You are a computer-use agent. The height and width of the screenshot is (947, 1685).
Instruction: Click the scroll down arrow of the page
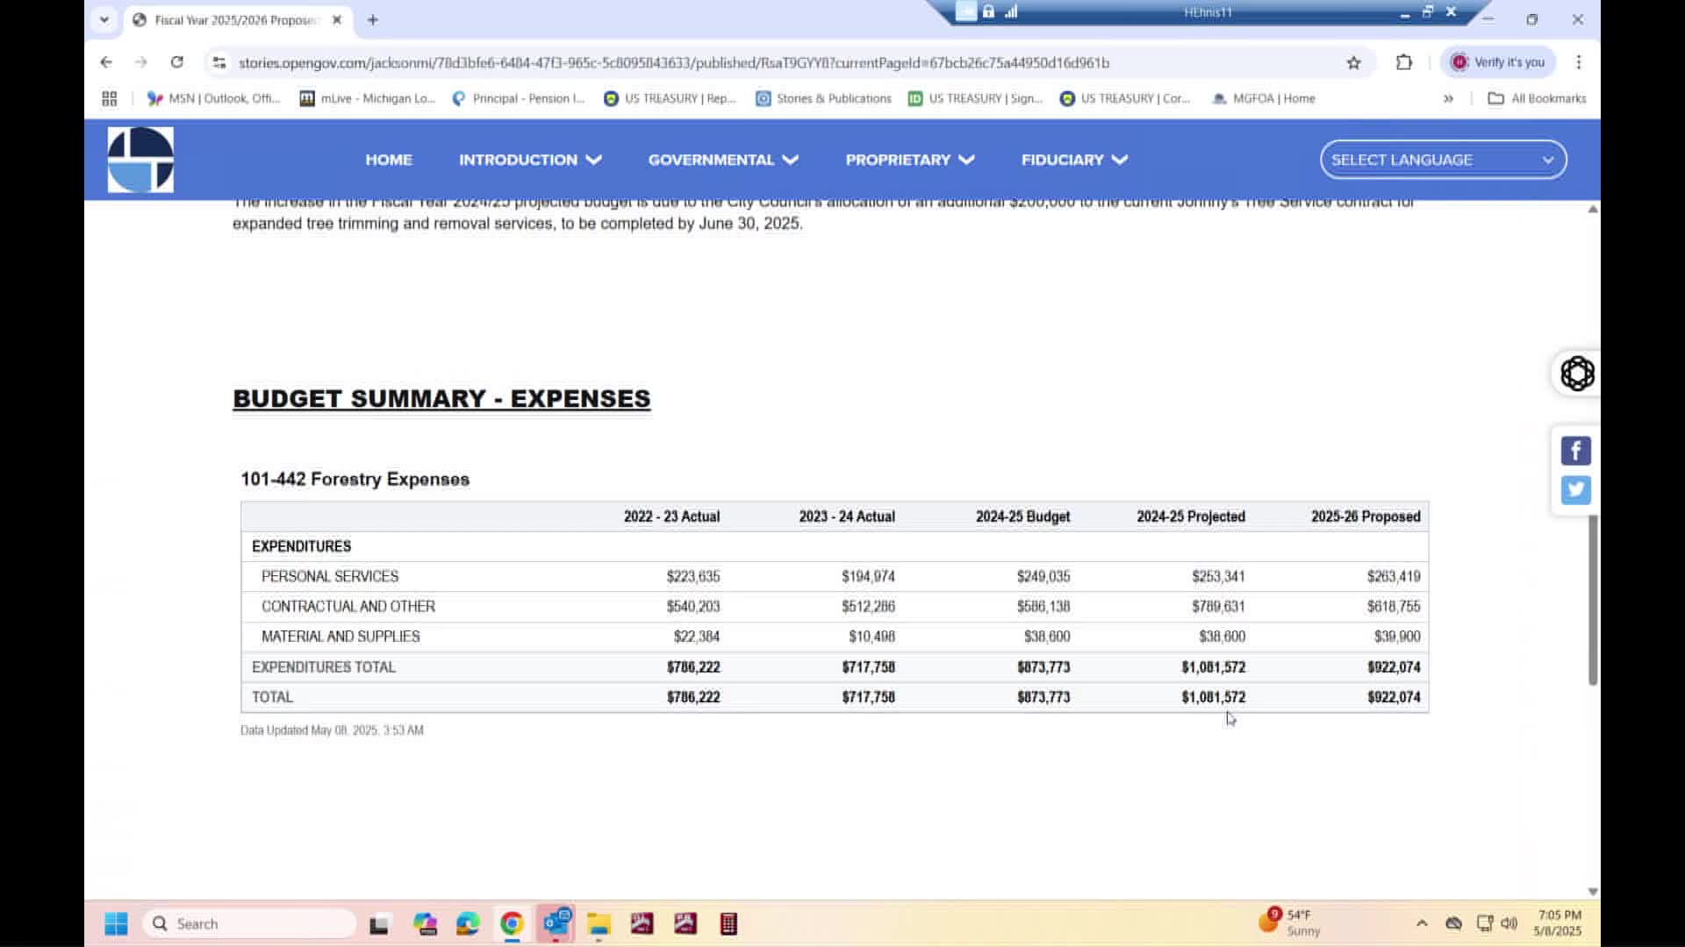[x=1593, y=892]
